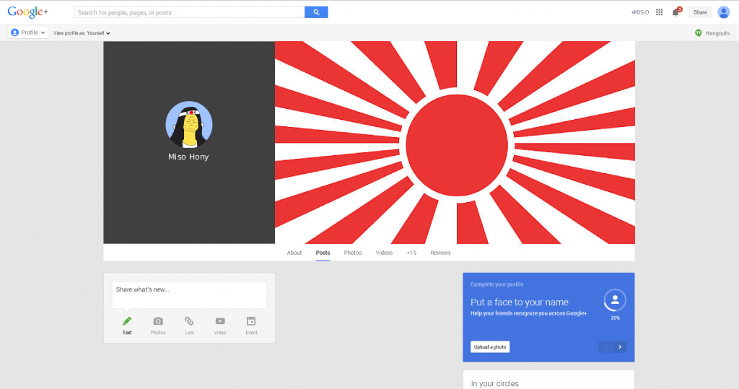The width and height of the screenshot is (739, 389).
Task: Open the Google apps grid icon
Action: (659, 12)
